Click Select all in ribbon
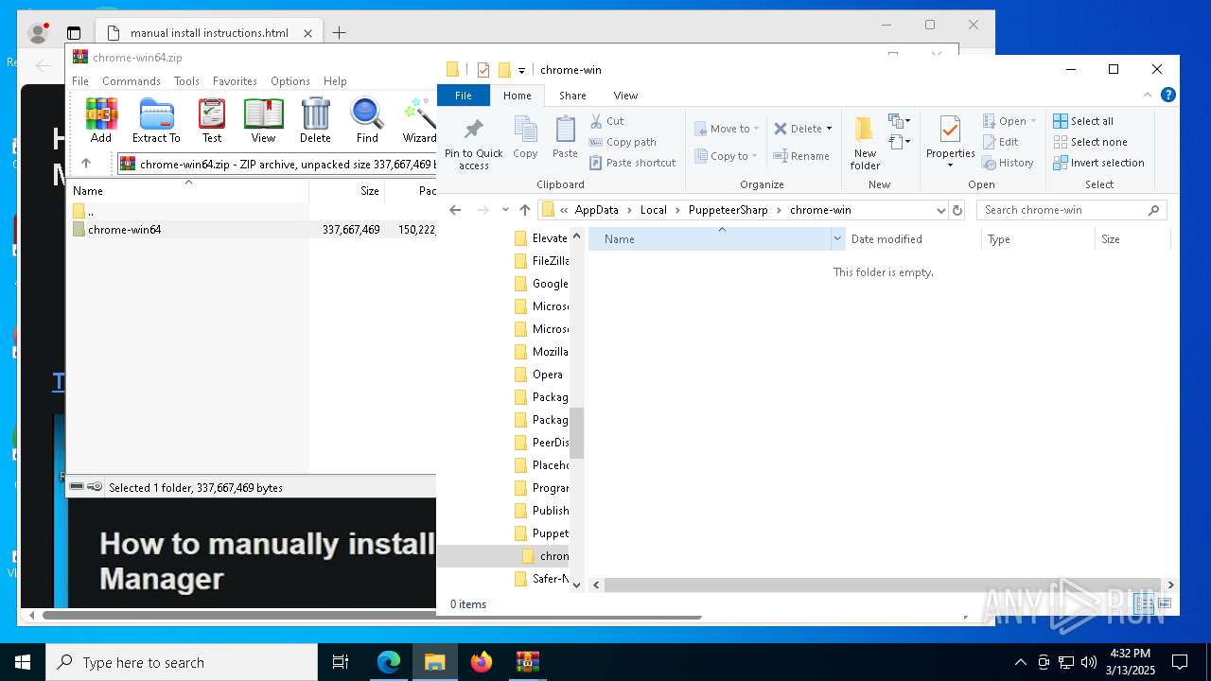The width and height of the screenshot is (1211, 681). pyautogui.click(x=1083, y=121)
